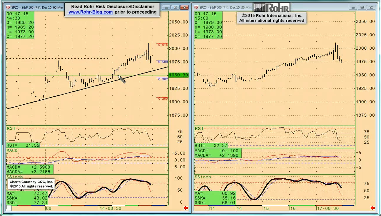Click the RSI value box on the 30 Min chart
The height and width of the screenshot is (216, 381).
pos(211,145)
